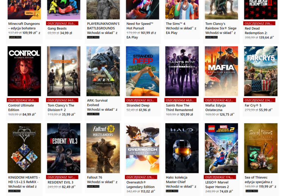Click Gang Beasts price 34,99 zł
The image size is (294, 196).
tap(66, 33)
